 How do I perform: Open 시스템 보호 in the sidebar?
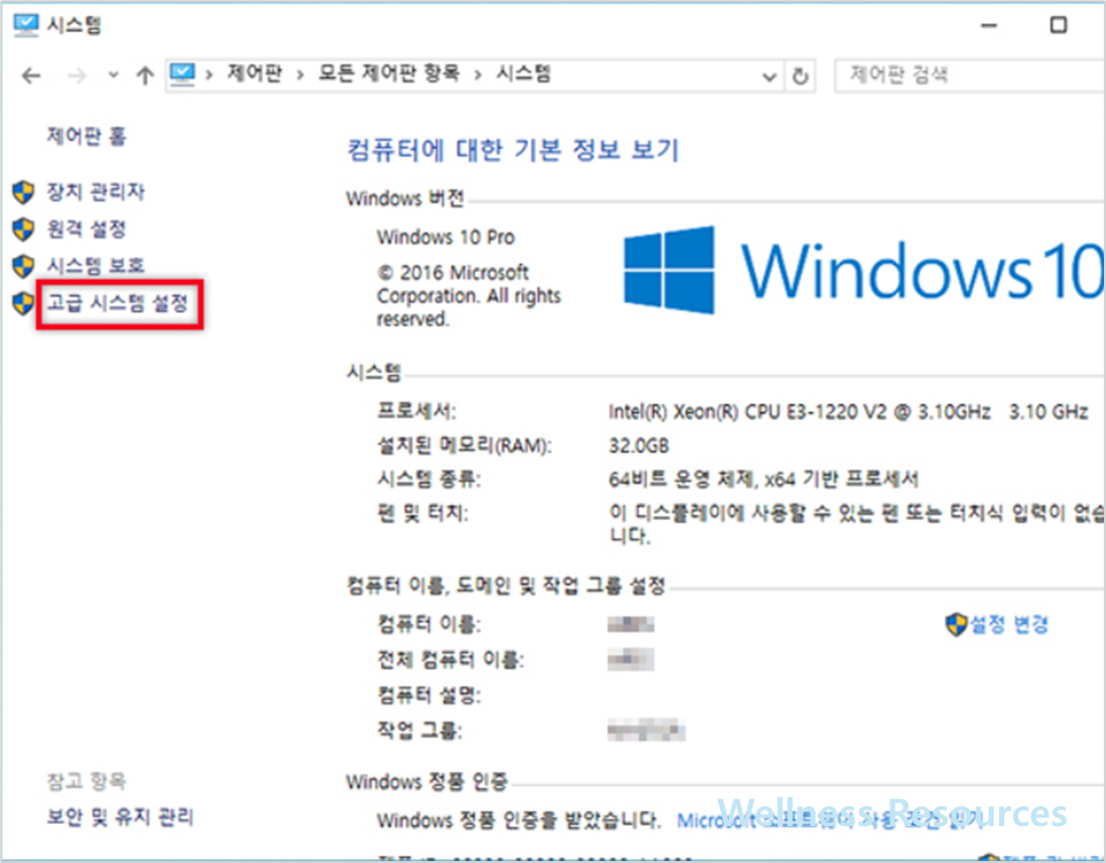(x=95, y=265)
